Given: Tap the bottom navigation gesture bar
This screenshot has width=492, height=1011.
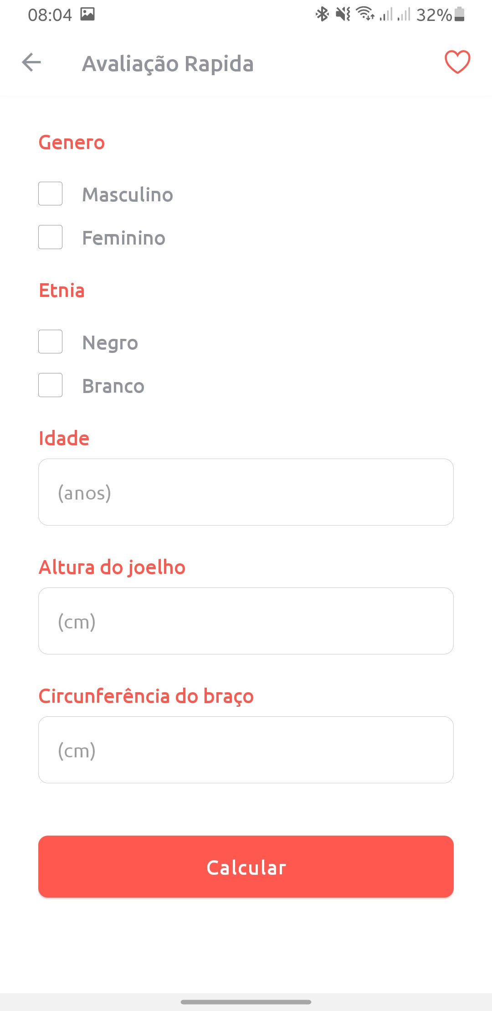Looking at the screenshot, I should (246, 1002).
